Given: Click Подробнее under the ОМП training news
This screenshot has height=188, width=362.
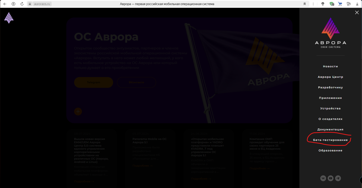Looking at the screenshot, I should tap(259, 168).
